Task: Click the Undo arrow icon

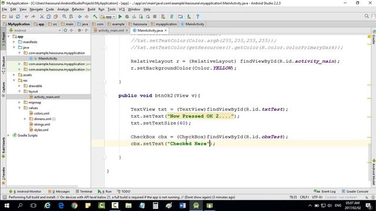Action: point(26,16)
